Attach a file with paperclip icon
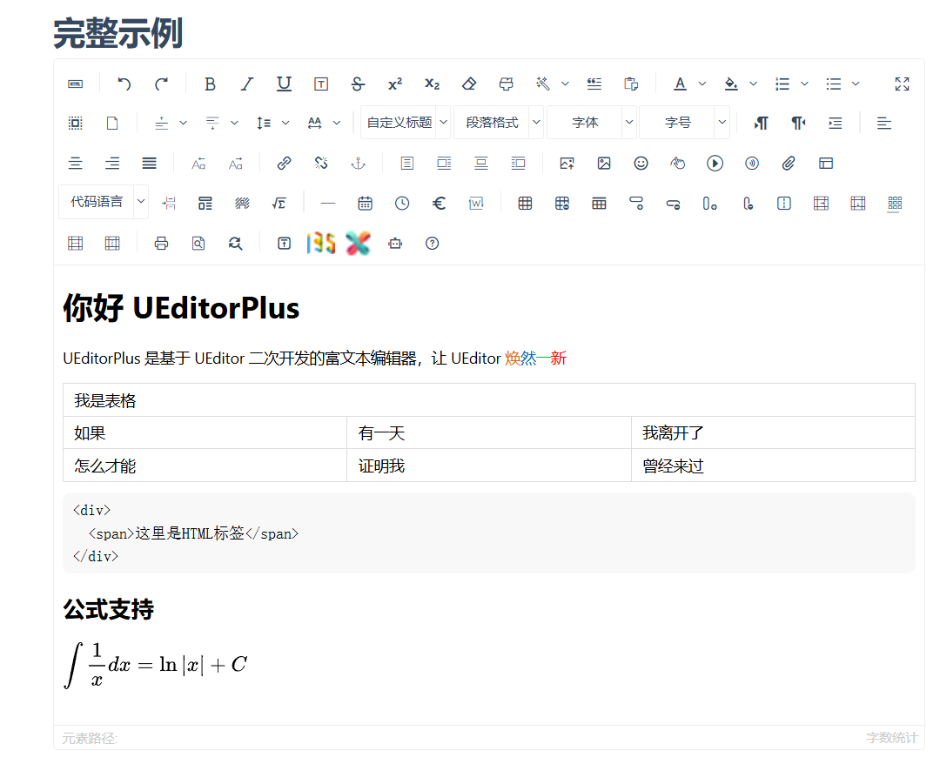940x764 pixels. click(x=789, y=163)
